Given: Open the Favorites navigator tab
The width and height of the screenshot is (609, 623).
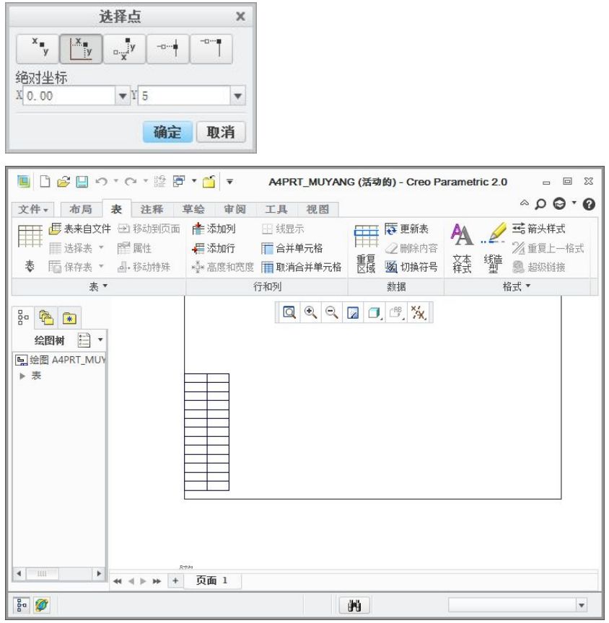Looking at the screenshot, I should (x=69, y=317).
